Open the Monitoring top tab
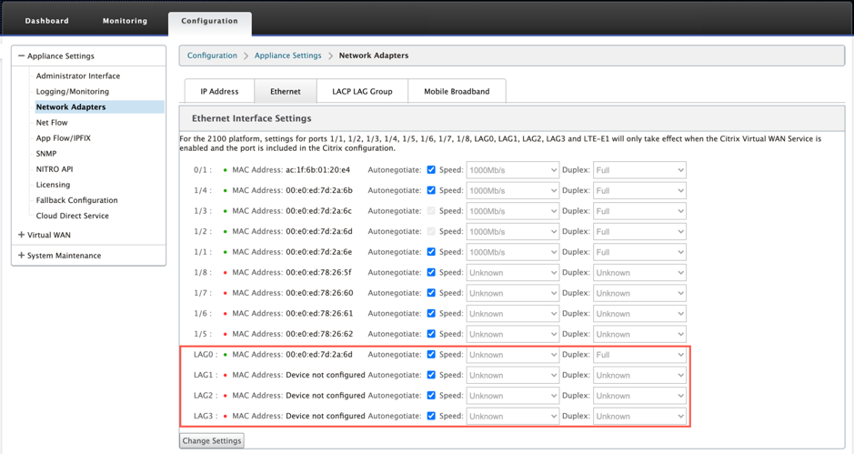854x454 pixels. coord(125,21)
